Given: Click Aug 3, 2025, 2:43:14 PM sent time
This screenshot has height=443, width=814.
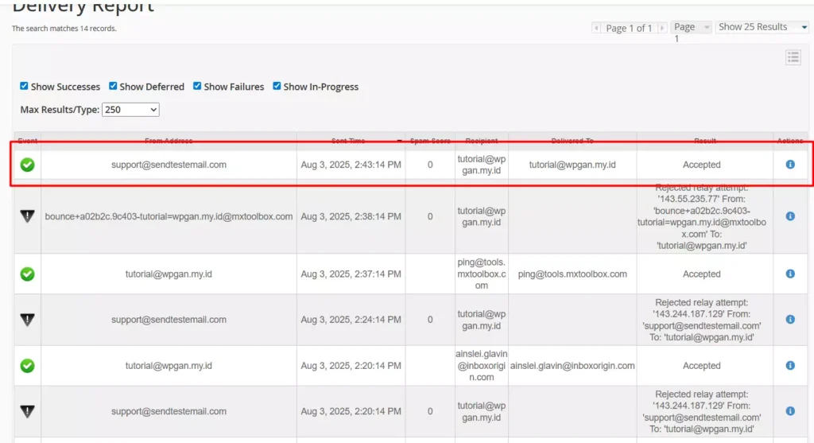Looking at the screenshot, I should point(351,165).
